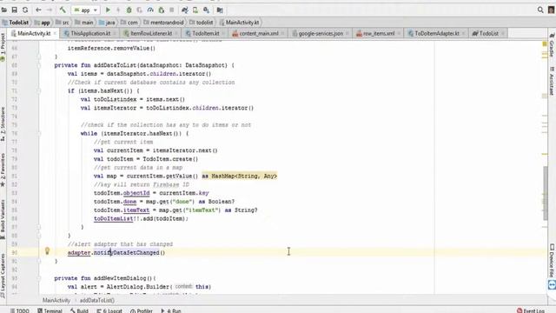Collapse the addDataToList function fold marker
Viewport: 556px width, 313px height.
(39, 65)
